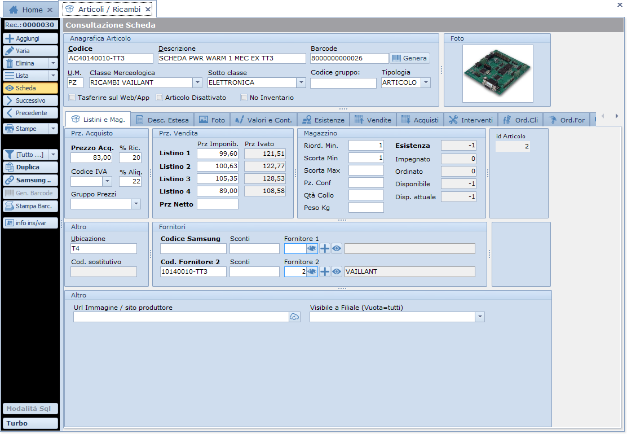This screenshot has height=434, width=627.
Task: Toggle Tasferire sul Web/App checkbox
Action: point(72,97)
